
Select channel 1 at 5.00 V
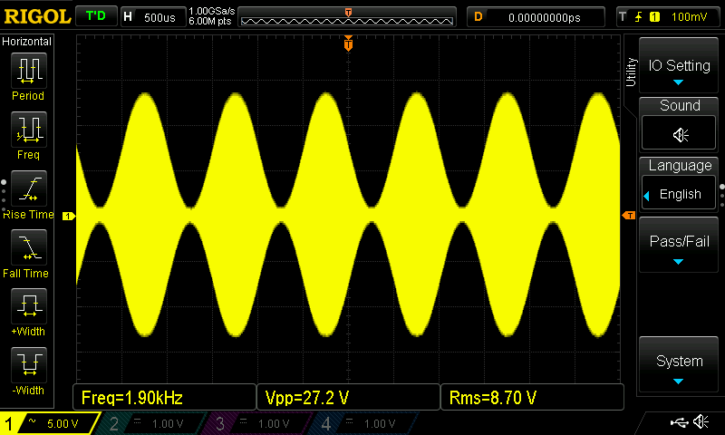click(49, 423)
